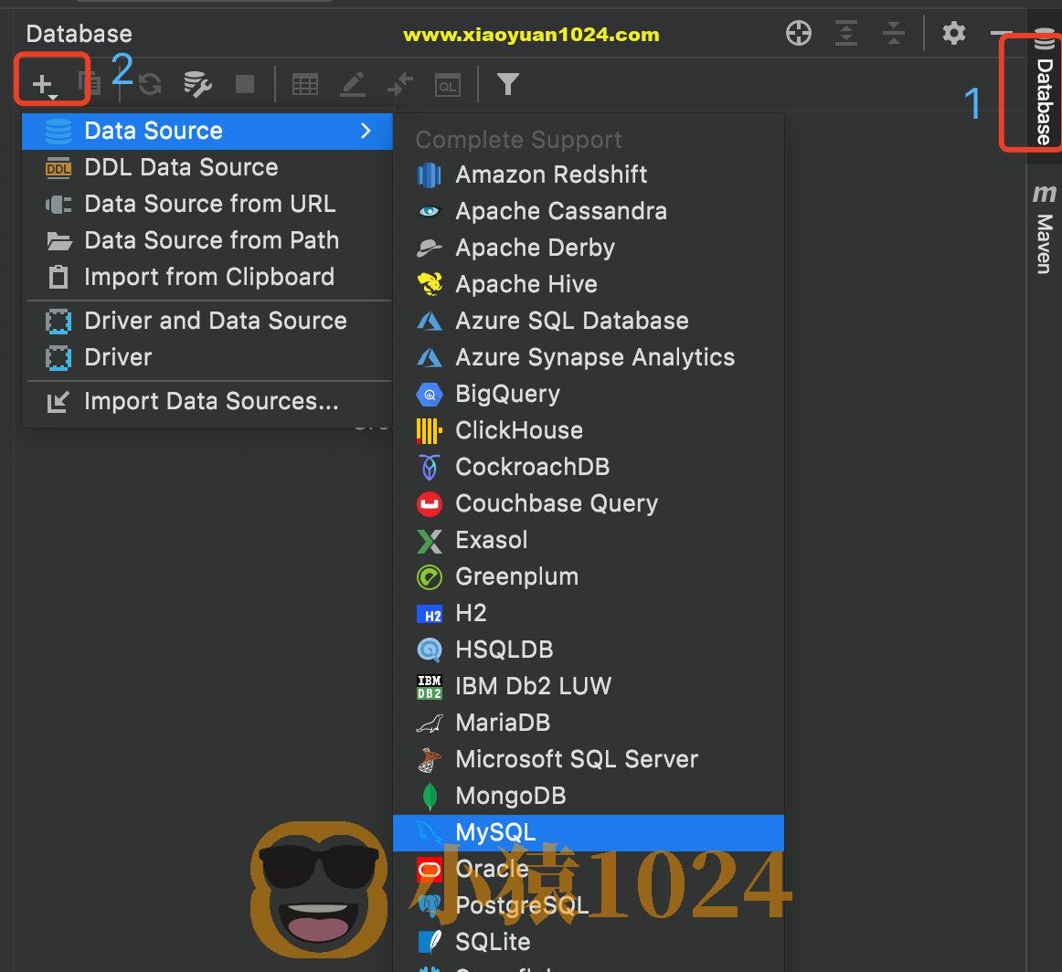Open the query console QL icon

pyautogui.click(x=447, y=85)
